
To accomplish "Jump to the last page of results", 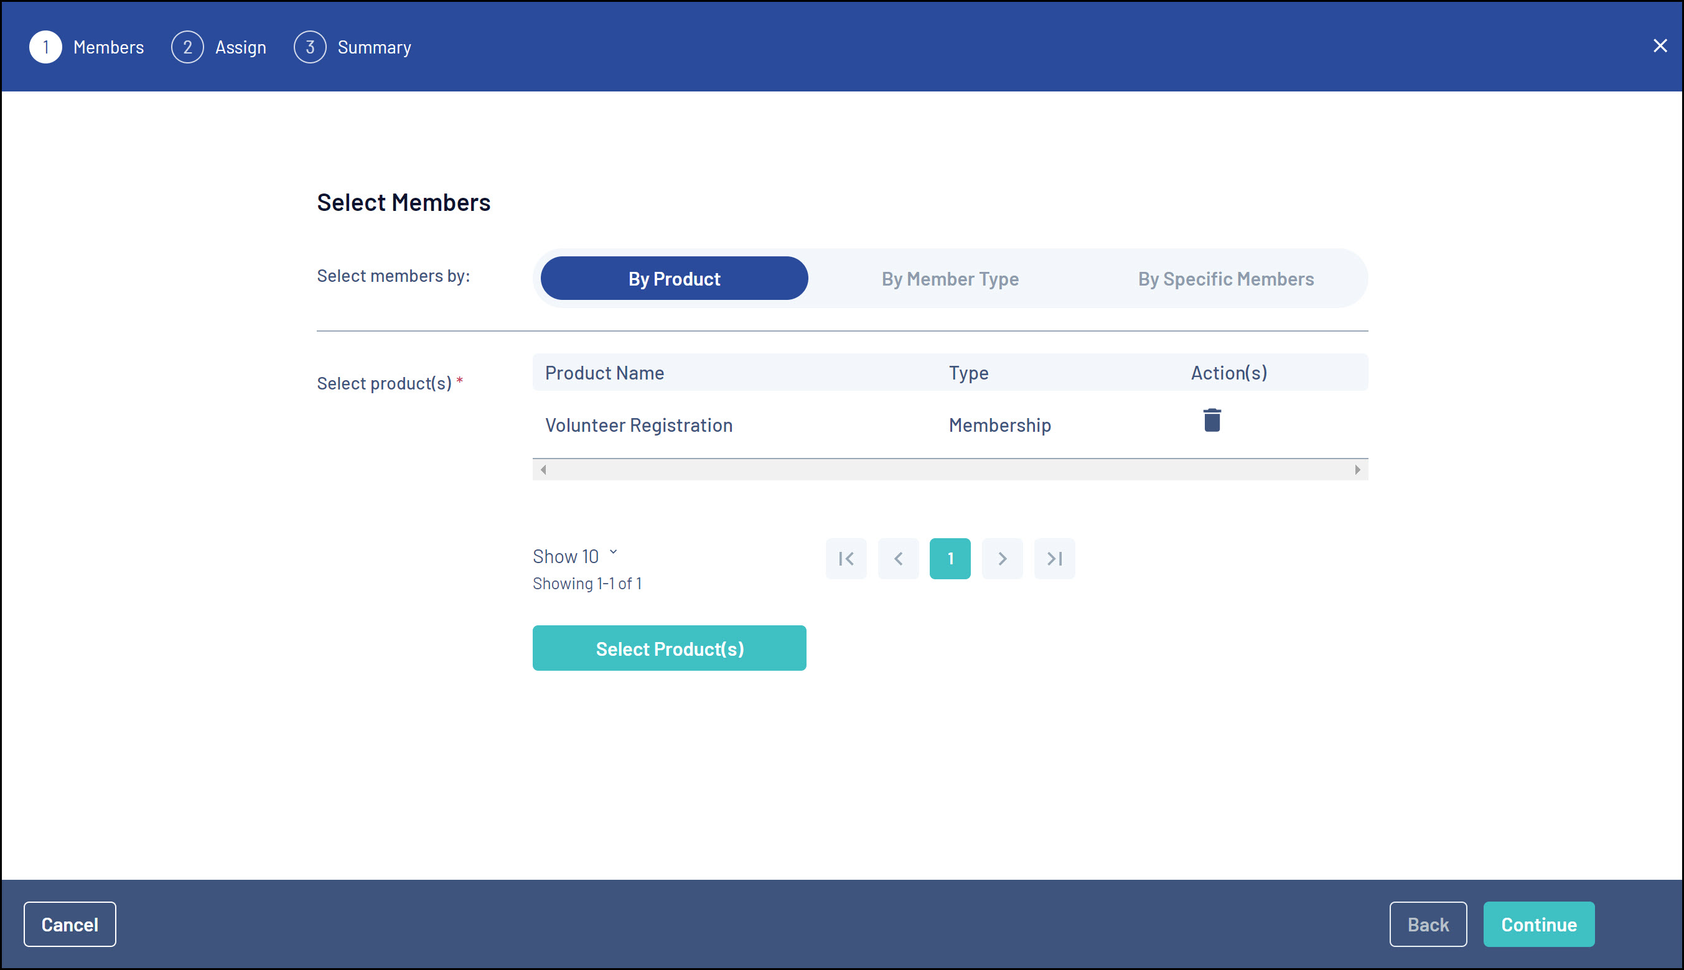I will click(x=1054, y=558).
